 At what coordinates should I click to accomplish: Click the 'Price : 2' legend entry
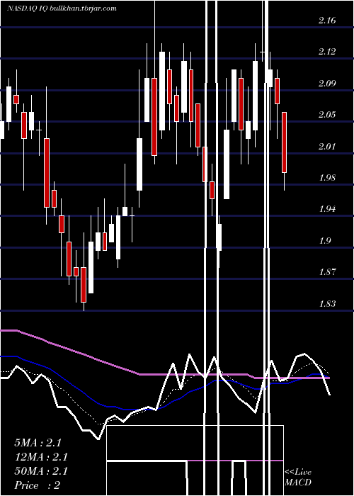(x=37, y=485)
